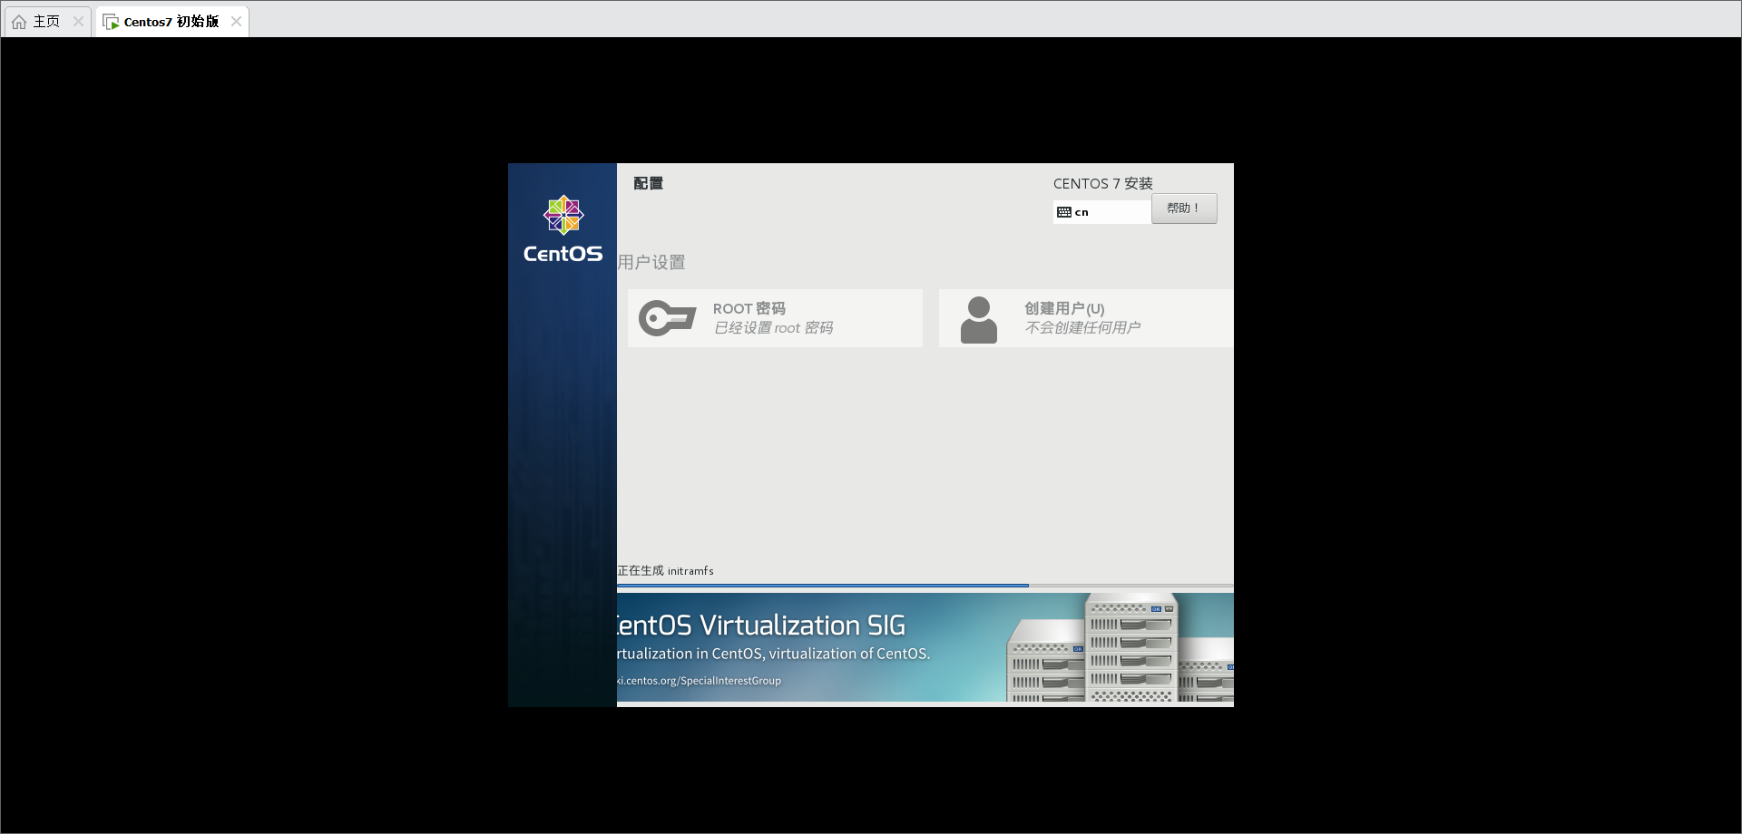Click the CENTOS 7 安装 title text
The image size is (1742, 834).
coord(1102,183)
